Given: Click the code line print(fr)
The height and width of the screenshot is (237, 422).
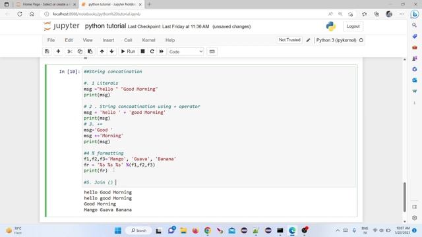Looking at the screenshot, I should [96, 171].
